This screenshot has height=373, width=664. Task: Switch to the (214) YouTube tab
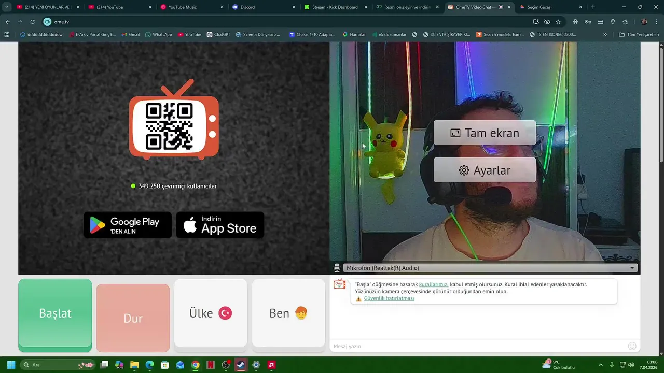tap(119, 7)
